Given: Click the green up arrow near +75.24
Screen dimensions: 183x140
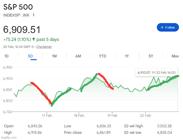Looking at the screenshot, I should coord(34,39).
